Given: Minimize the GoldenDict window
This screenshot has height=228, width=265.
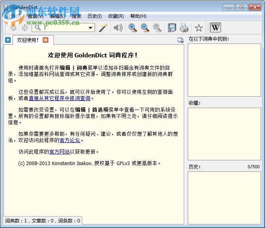Looking at the screenshot, I should pyautogui.click(x=229, y=8).
